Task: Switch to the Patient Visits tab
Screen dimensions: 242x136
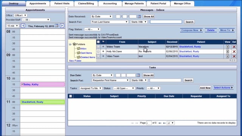Action: [x=62, y=3]
